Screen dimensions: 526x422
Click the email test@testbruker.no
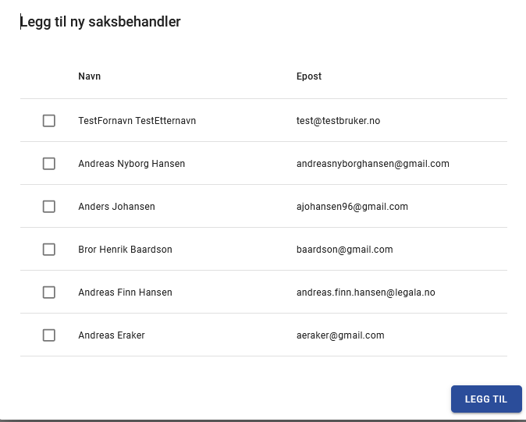click(338, 121)
